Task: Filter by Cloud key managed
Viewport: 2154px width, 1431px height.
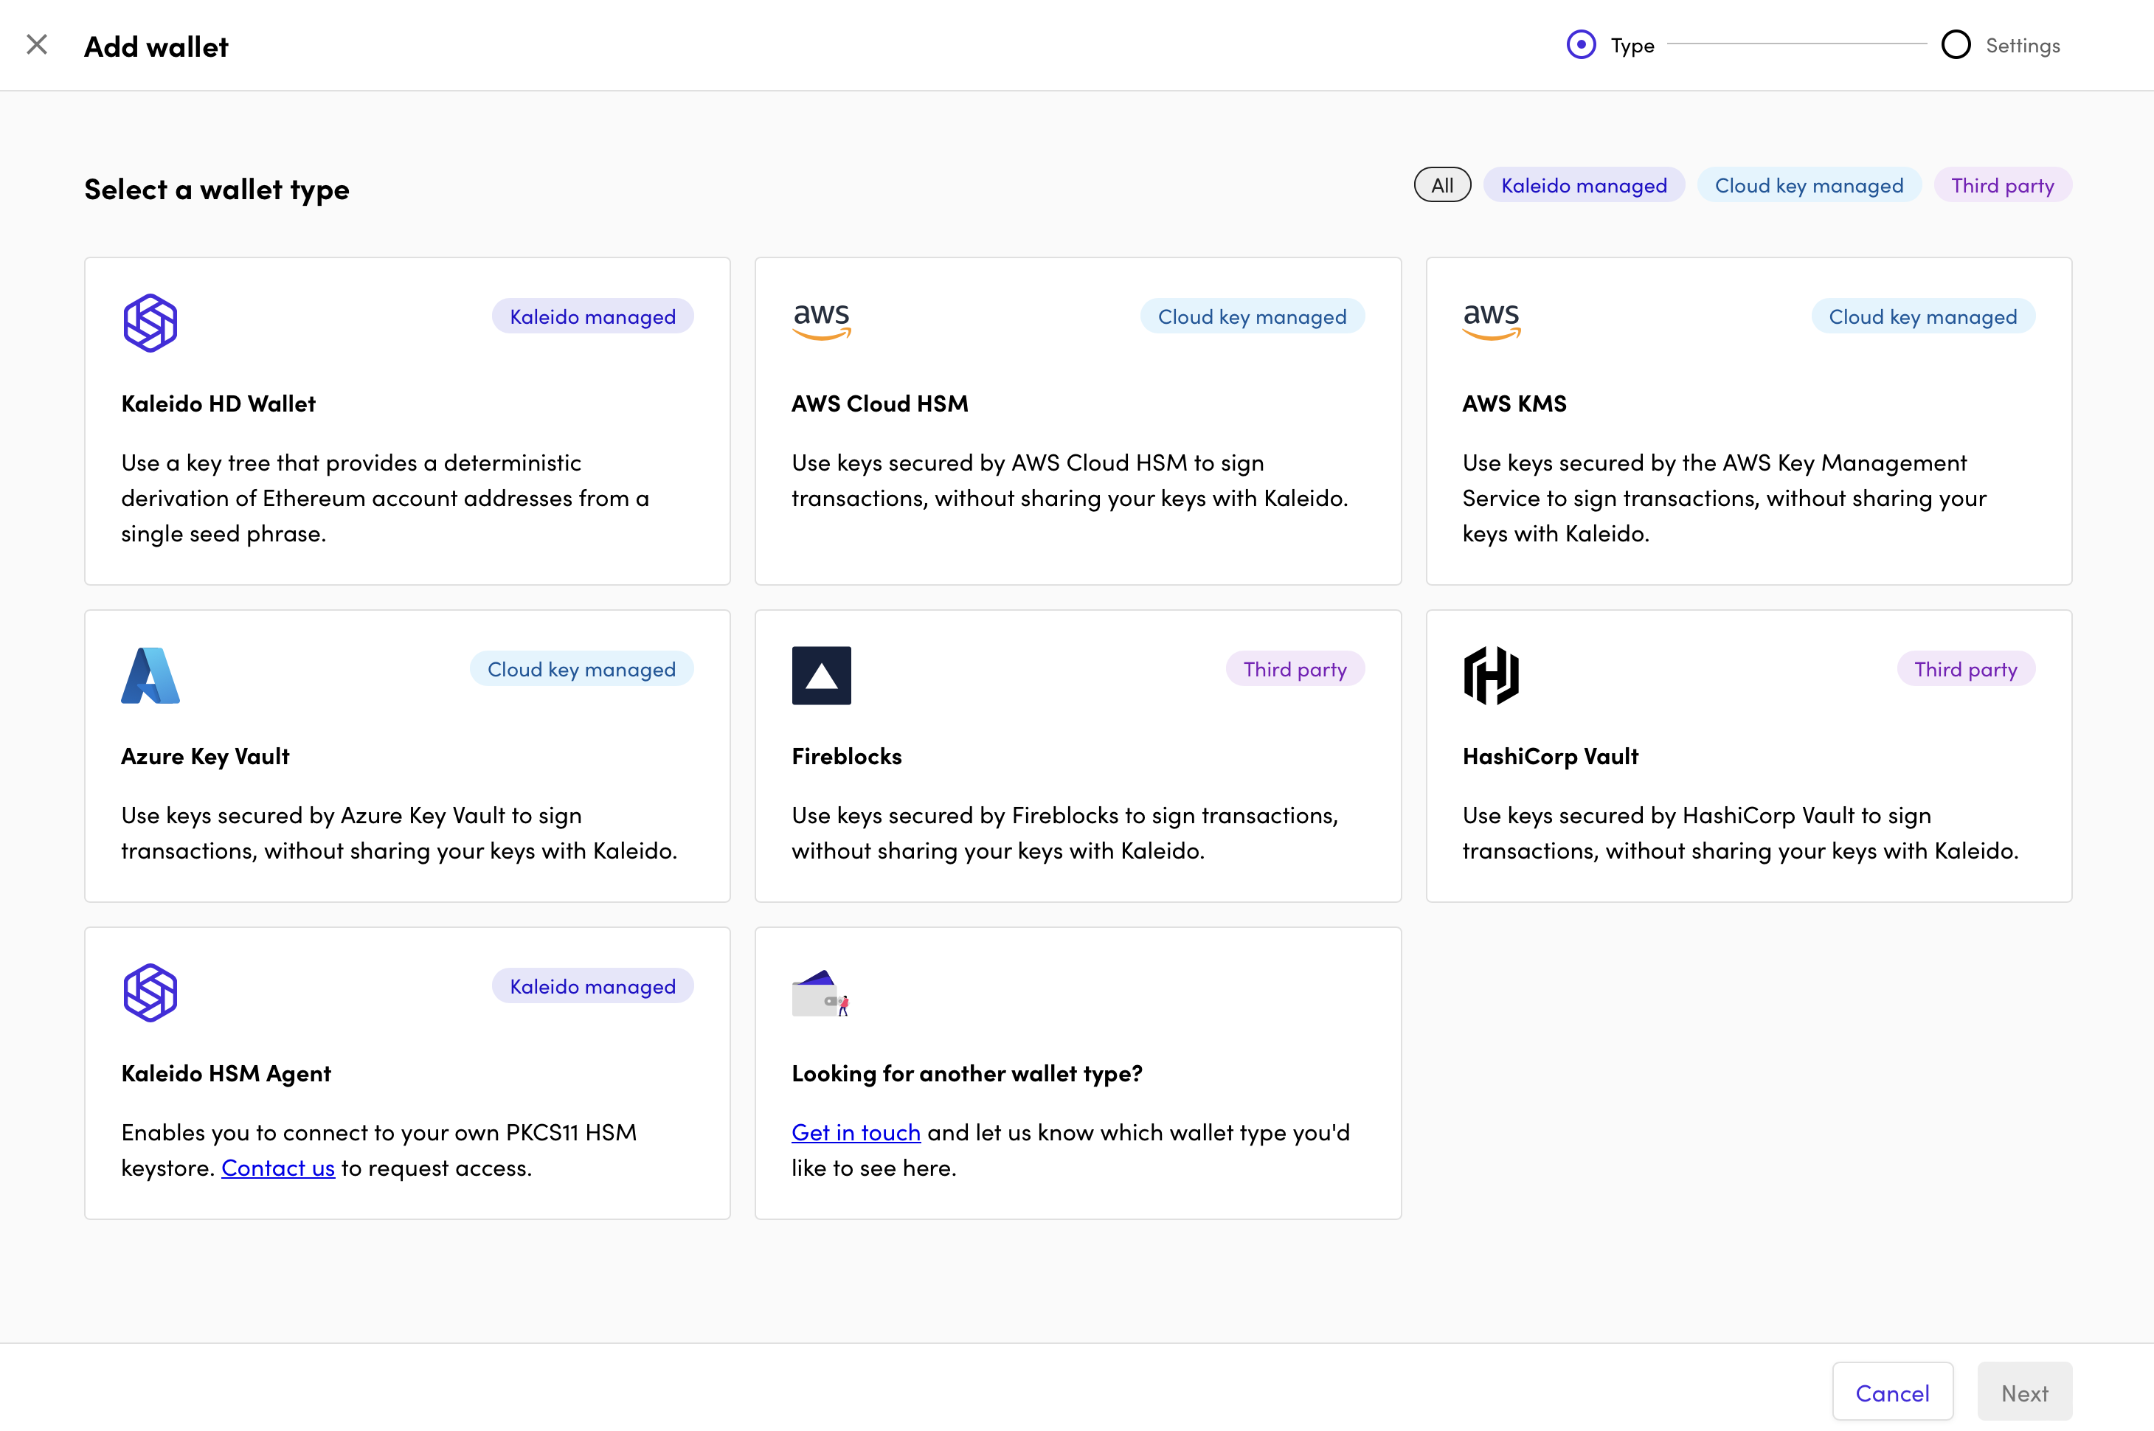Action: click(x=1808, y=185)
